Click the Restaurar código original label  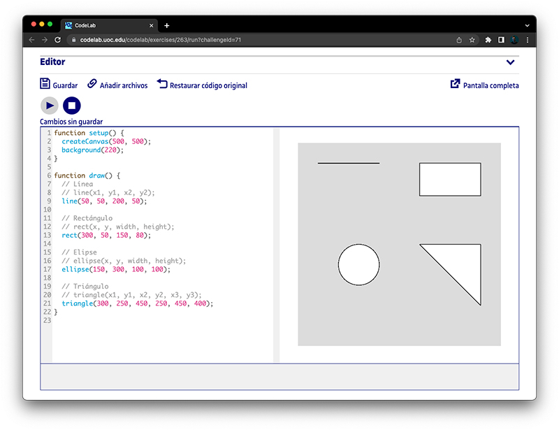coord(208,85)
